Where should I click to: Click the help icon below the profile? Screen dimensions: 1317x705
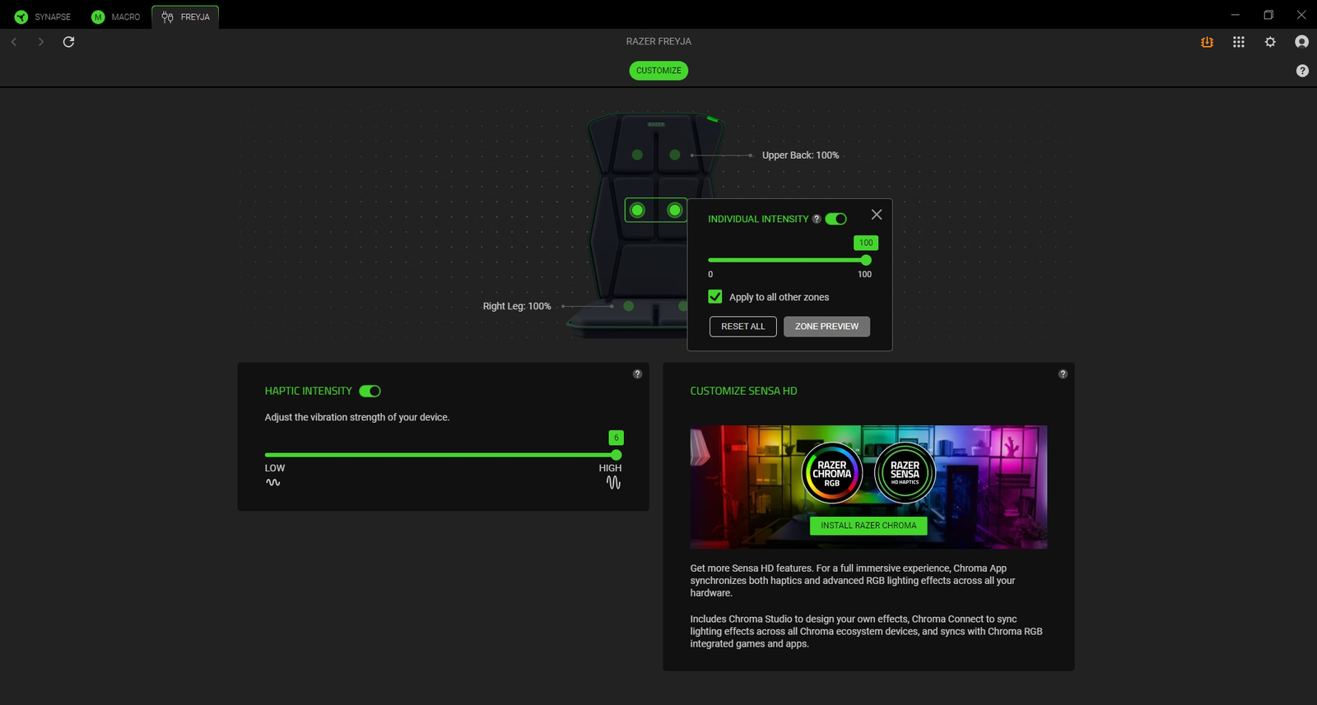click(x=1302, y=71)
